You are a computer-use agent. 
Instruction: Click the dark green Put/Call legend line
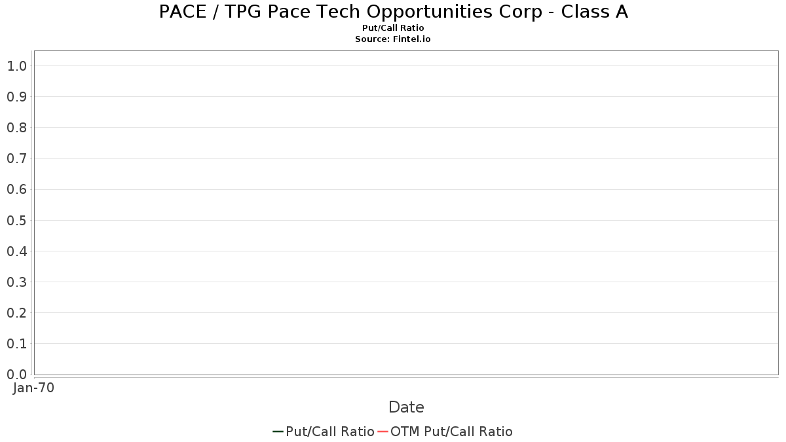[x=278, y=432]
